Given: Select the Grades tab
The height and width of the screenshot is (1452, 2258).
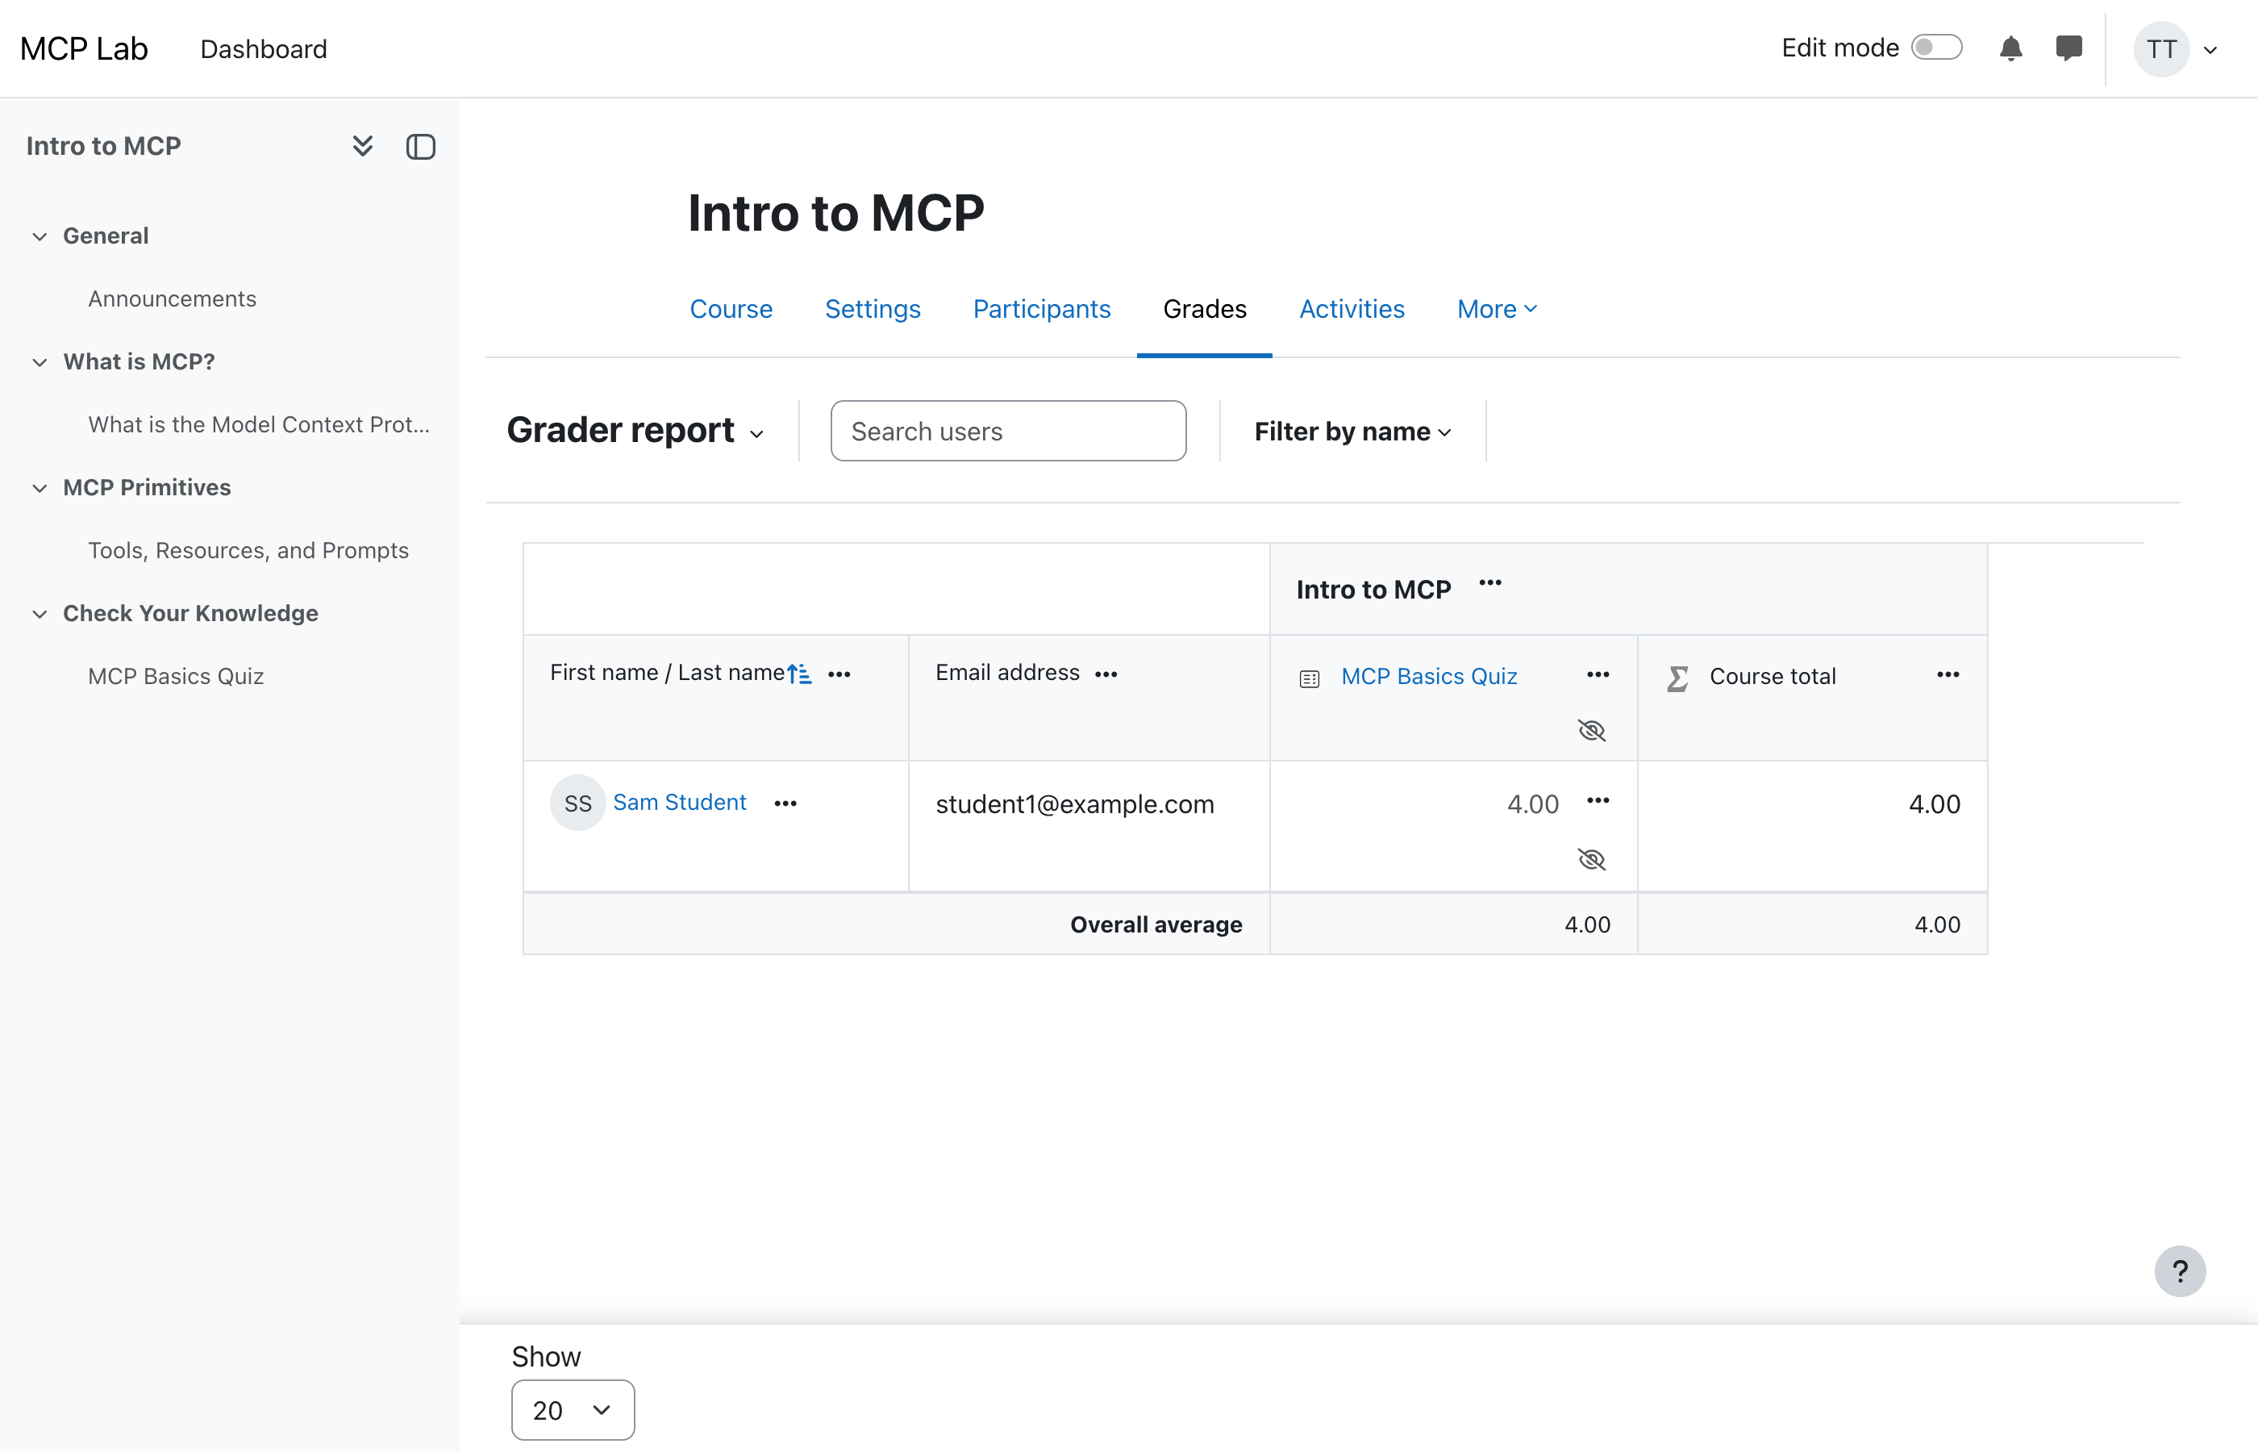Looking at the screenshot, I should pos(1204,309).
